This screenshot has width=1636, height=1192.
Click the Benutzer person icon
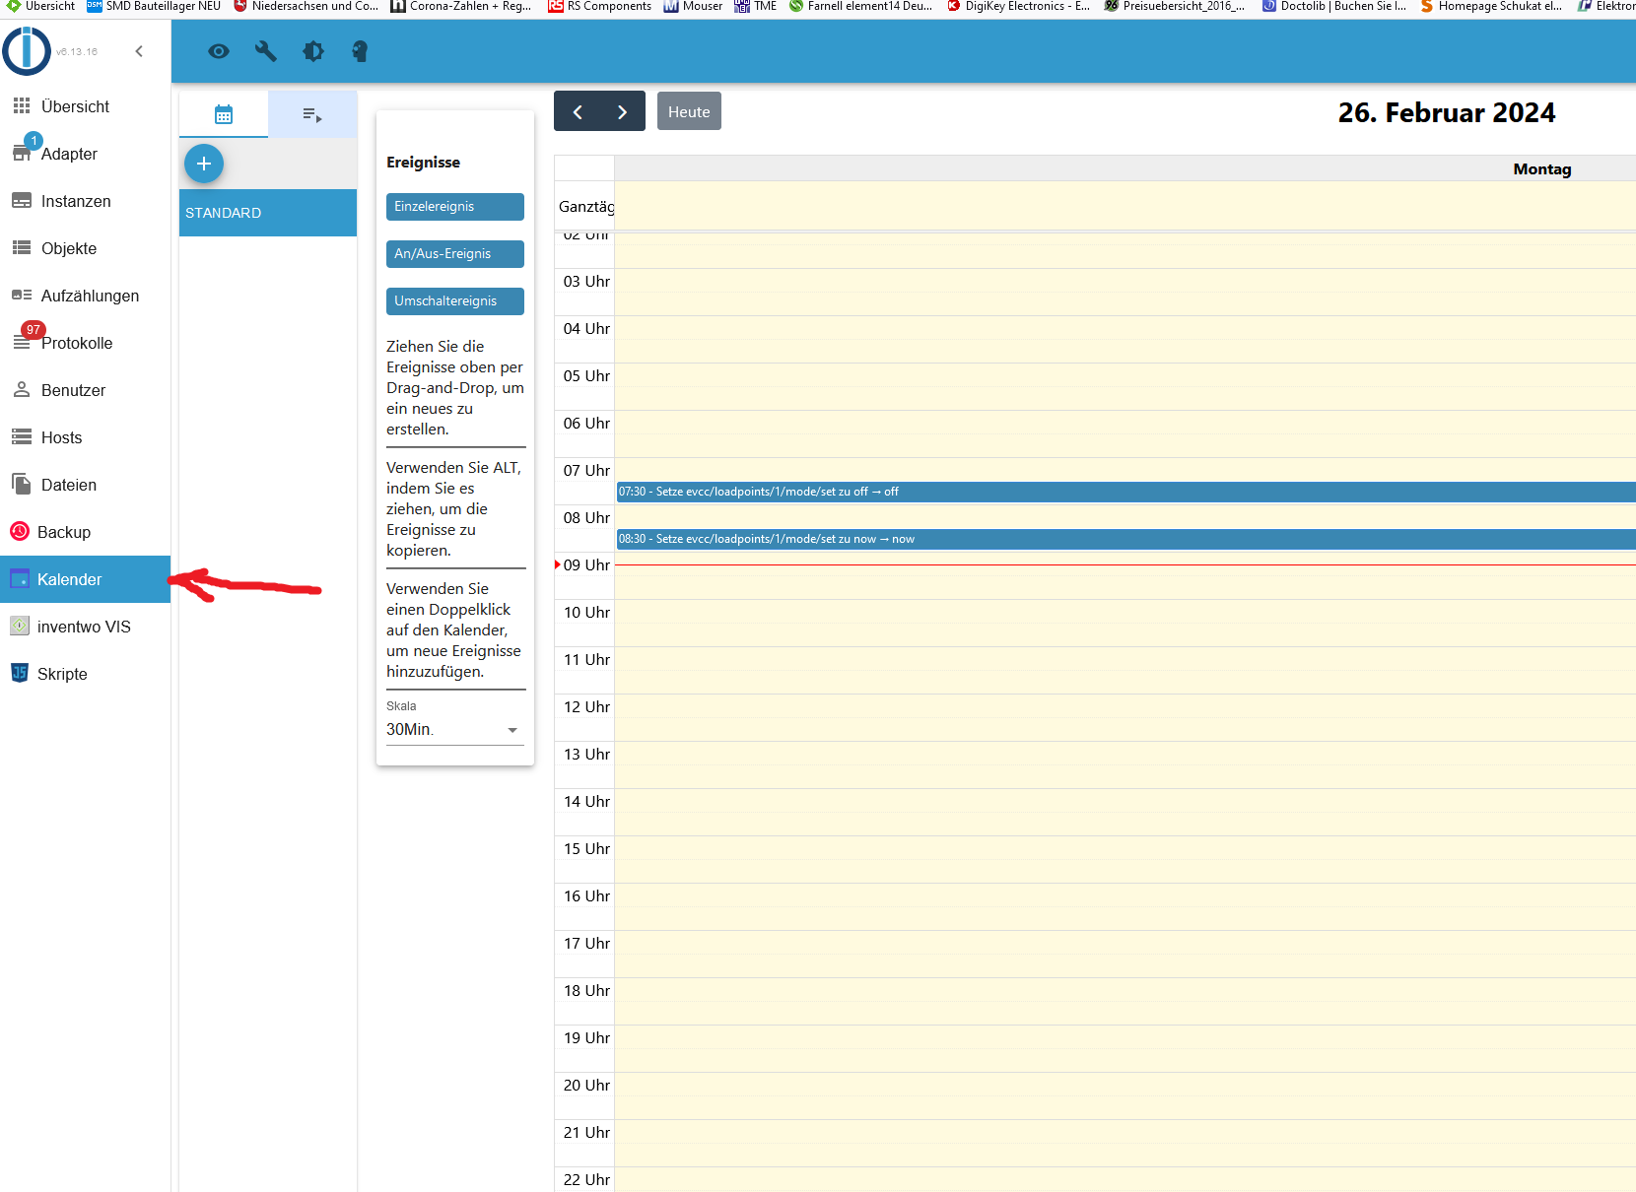pyautogui.click(x=22, y=389)
